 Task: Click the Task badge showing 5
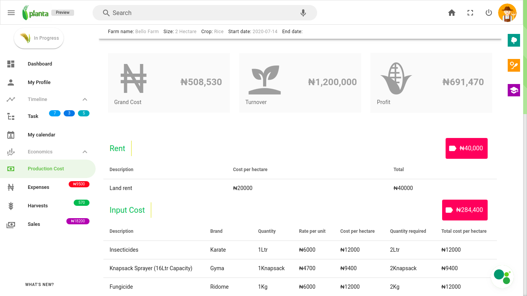pos(84,113)
